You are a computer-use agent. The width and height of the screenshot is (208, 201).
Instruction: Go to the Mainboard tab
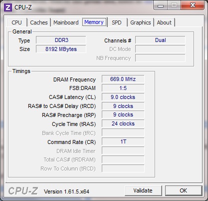(66, 22)
